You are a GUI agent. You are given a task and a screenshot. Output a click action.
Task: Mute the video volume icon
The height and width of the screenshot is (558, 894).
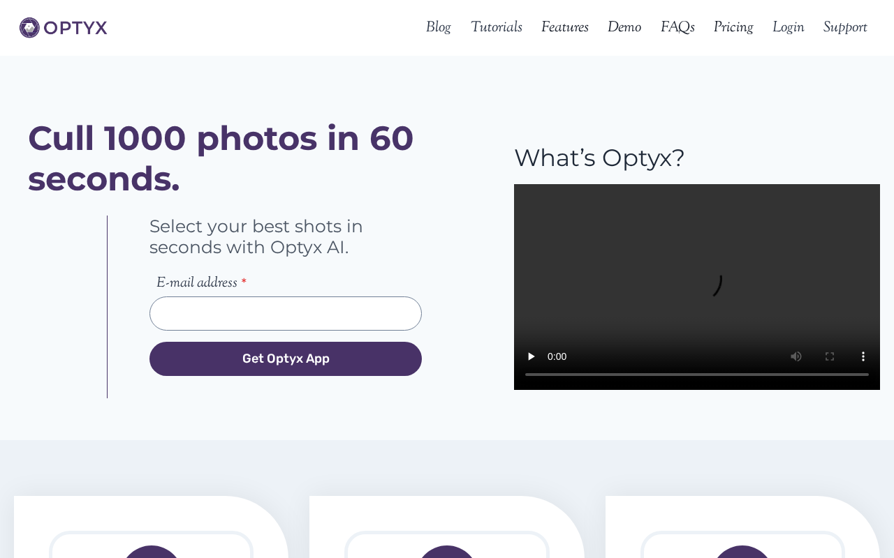click(796, 356)
